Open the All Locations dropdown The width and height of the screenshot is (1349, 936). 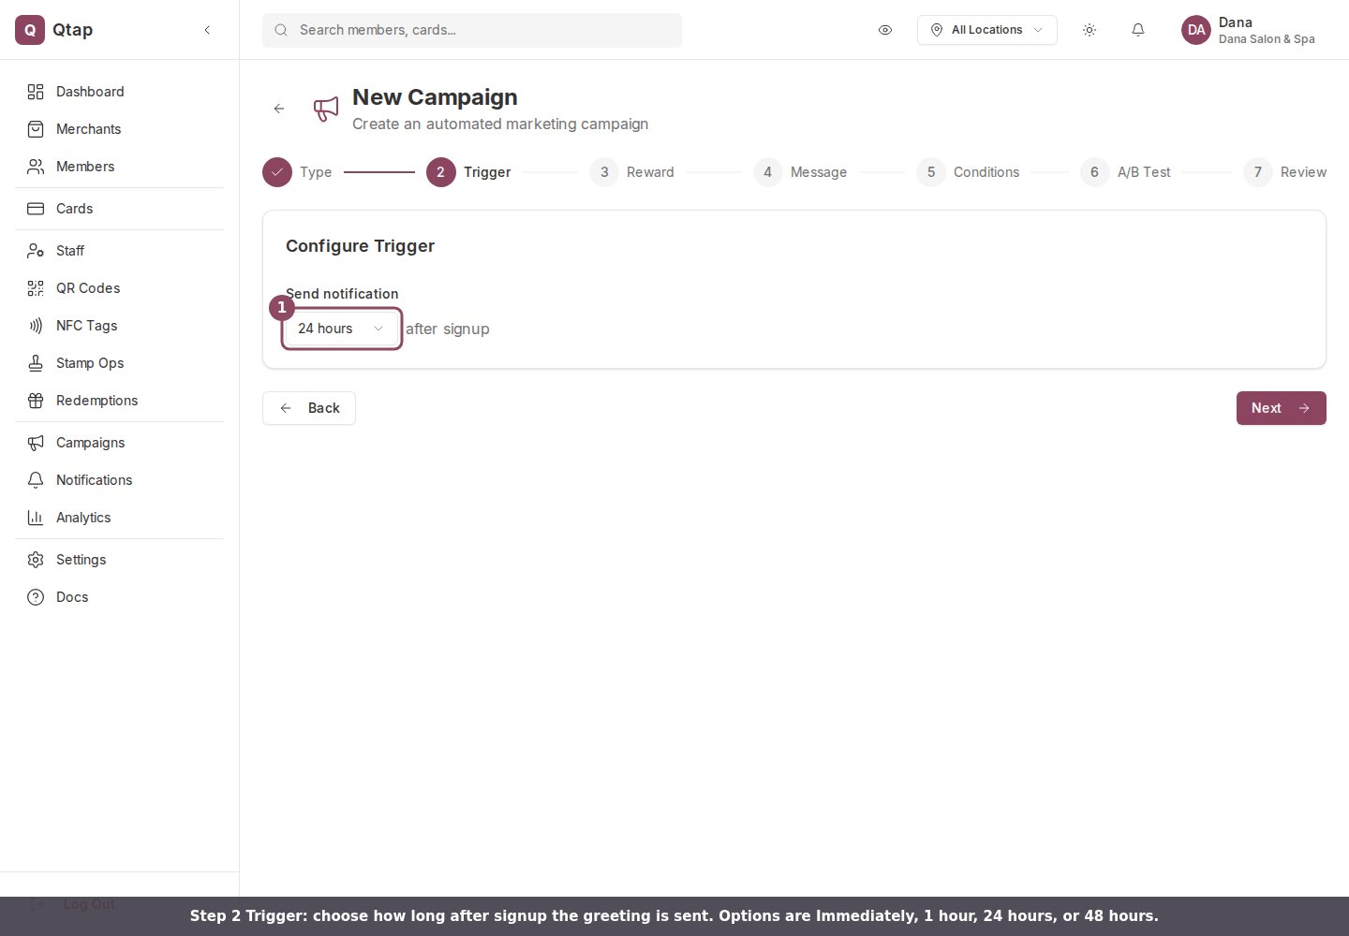[x=987, y=30]
